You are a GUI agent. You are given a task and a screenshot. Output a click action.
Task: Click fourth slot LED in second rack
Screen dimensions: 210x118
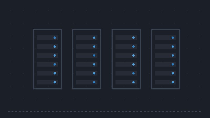coord(94,64)
